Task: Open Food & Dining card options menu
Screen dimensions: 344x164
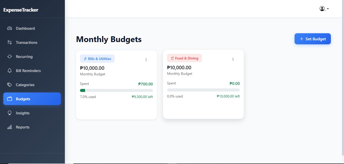Action: tap(233, 59)
